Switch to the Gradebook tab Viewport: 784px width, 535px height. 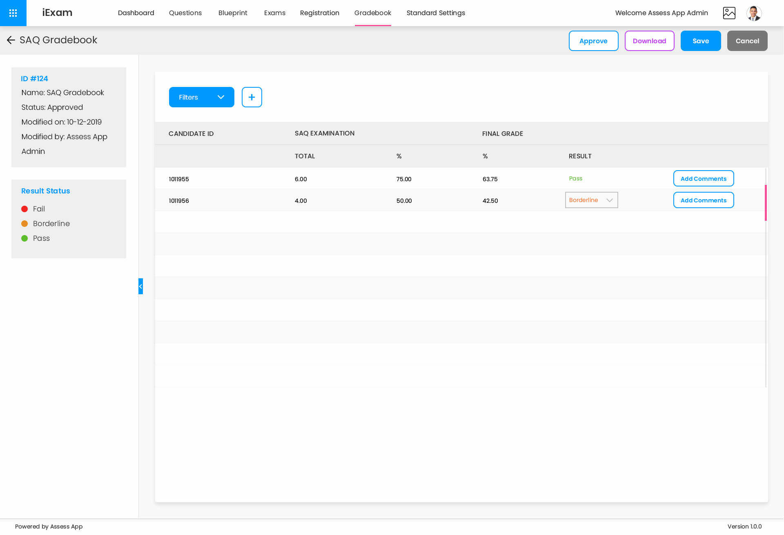[372, 13]
